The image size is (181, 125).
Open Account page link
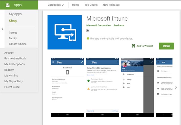9,53
